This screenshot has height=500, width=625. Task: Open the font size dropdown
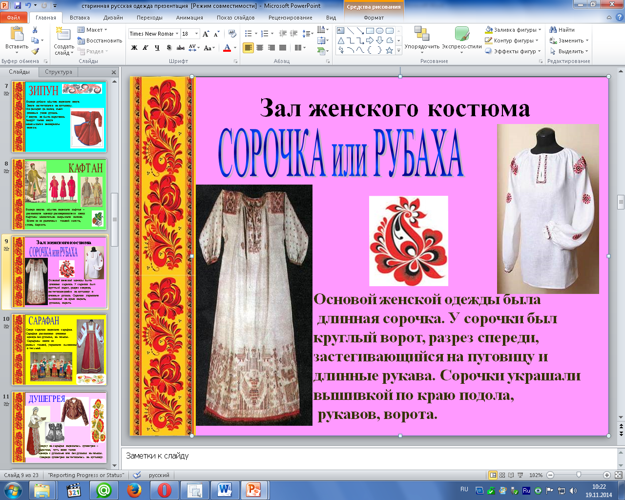click(196, 34)
